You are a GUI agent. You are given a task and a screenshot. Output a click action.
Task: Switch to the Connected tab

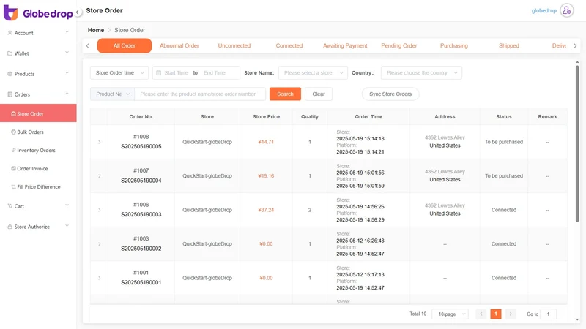pos(289,45)
